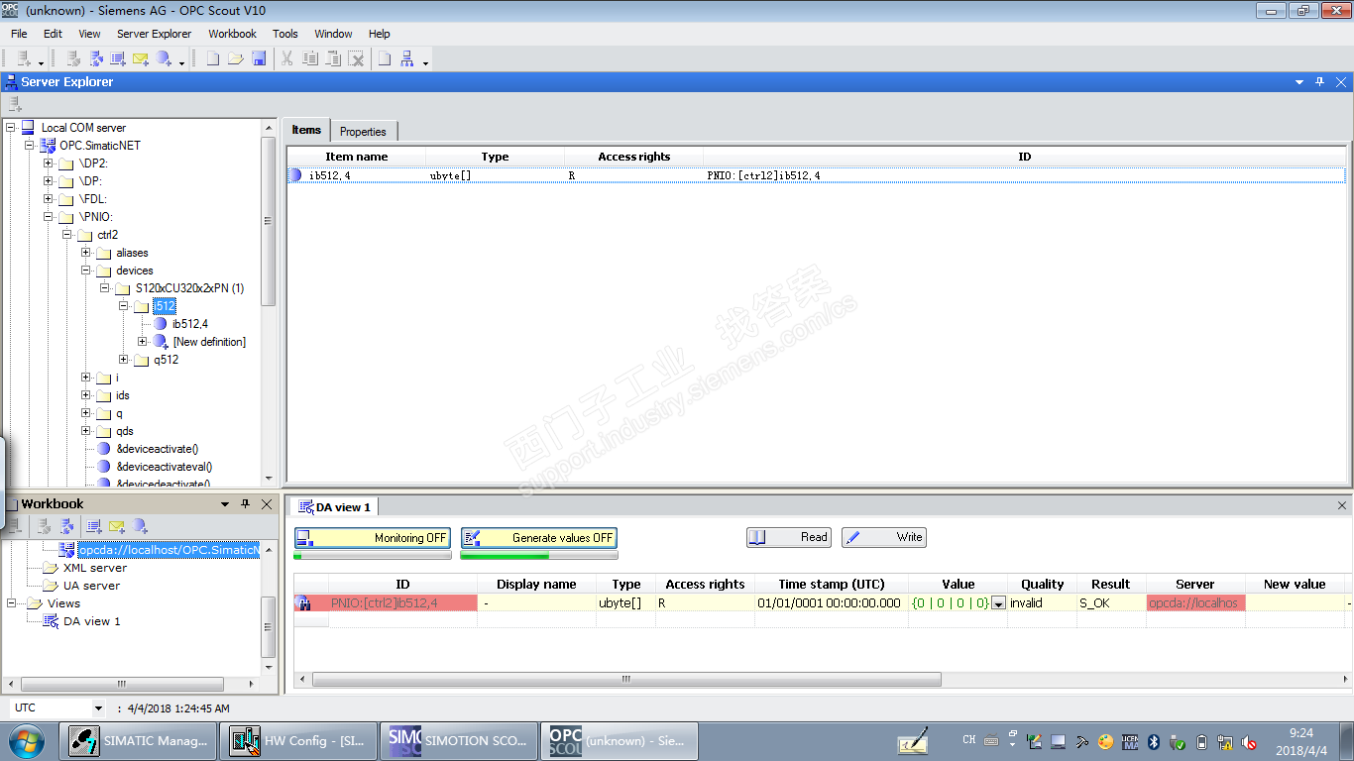Click the Bluetooth tray icon

(1154, 741)
